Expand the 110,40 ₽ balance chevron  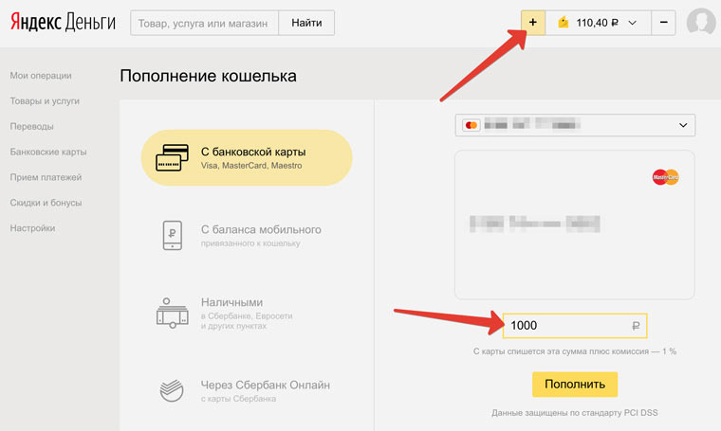pyautogui.click(x=632, y=23)
